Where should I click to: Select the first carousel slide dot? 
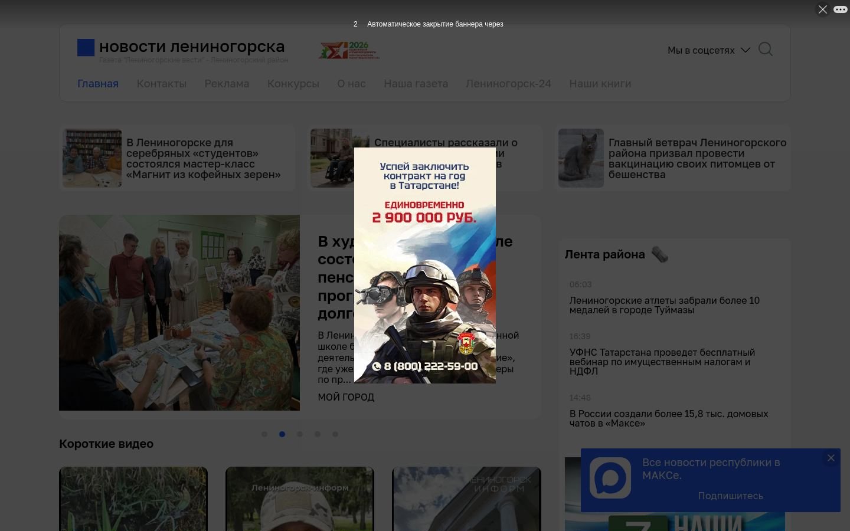click(264, 434)
